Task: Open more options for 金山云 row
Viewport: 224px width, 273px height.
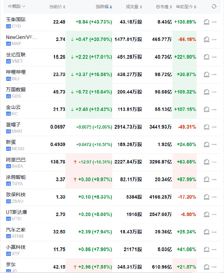Action: click(x=214, y=109)
